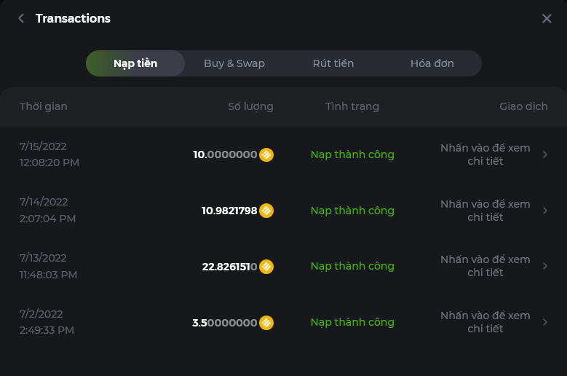
Task: Expand details chevron for 7/13/2022 transaction
Action: coord(545,266)
